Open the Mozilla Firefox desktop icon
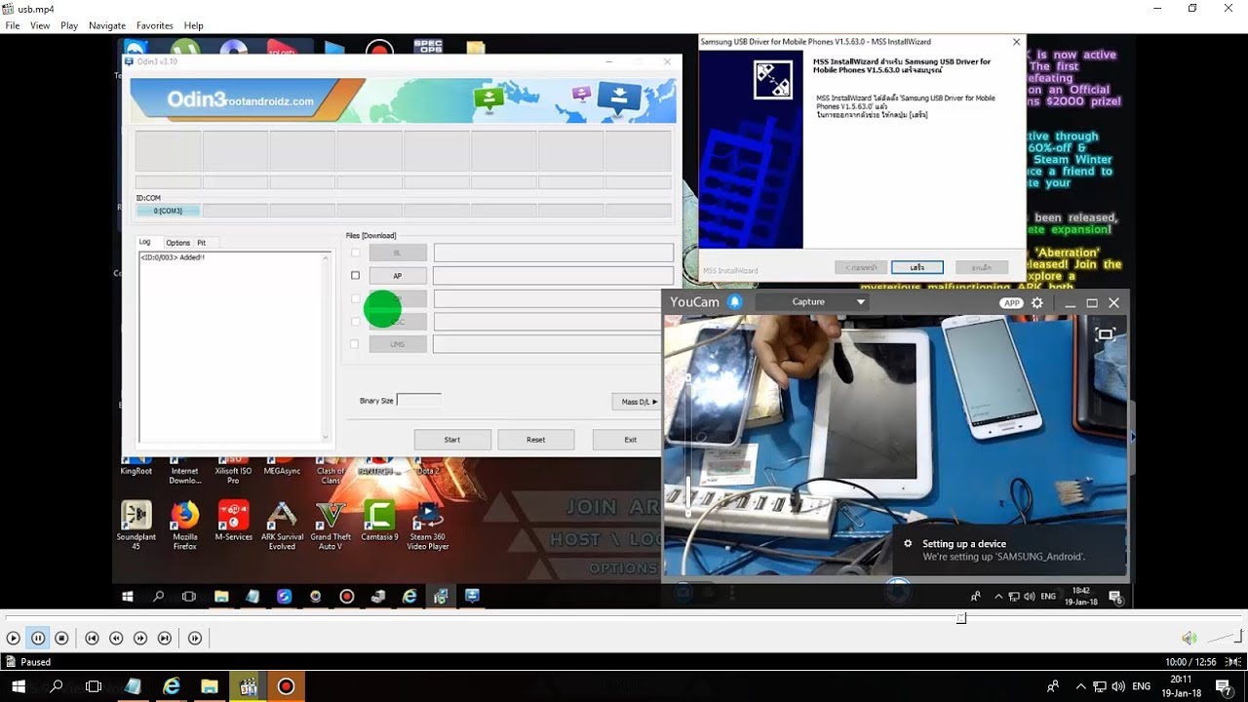The height and width of the screenshot is (702, 1248). coord(185,526)
